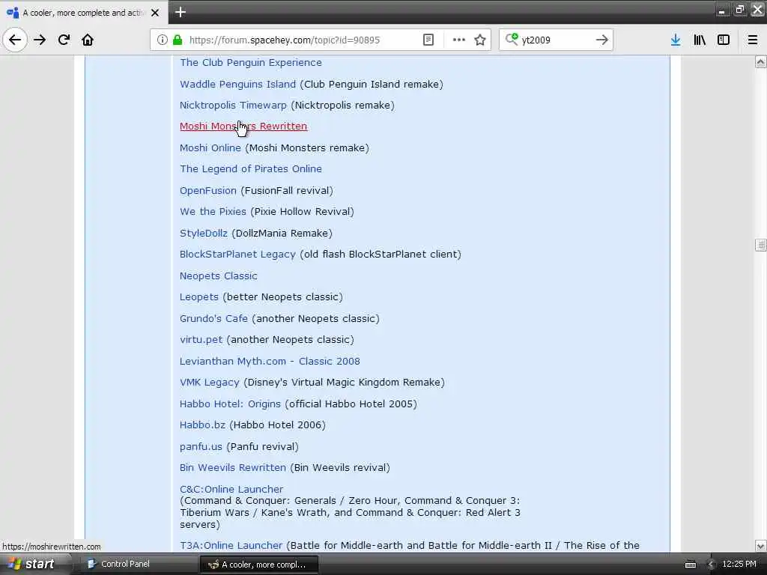Open C&C:Online Launcher link
Image resolution: width=767 pixels, height=575 pixels.
click(x=231, y=489)
